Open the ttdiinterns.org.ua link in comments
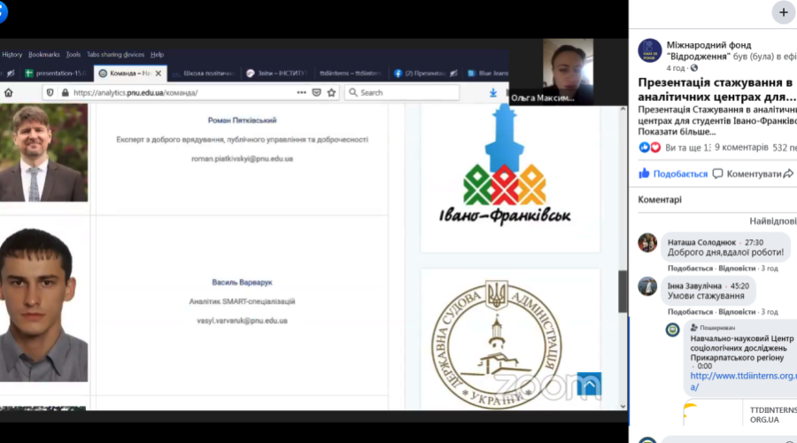Viewport: 797px width, 443px height. [742, 381]
